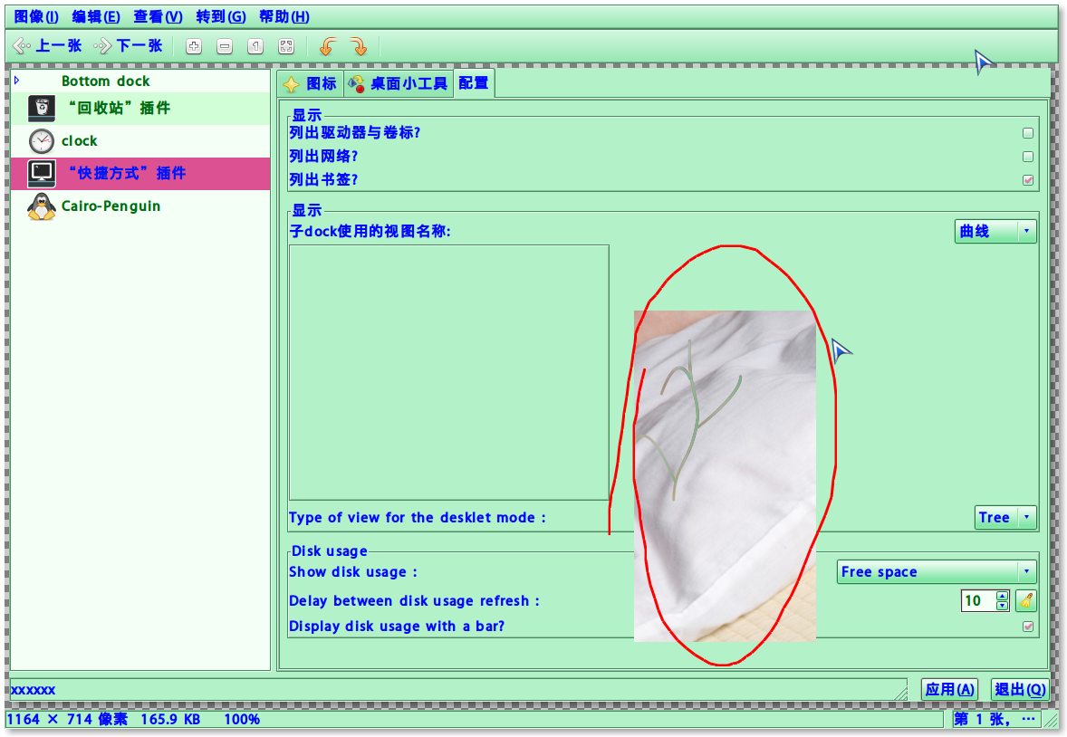Click the resize grip beside 应用(A)
Screen dimensions: 1067x737
pyautogui.click(x=901, y=694)
